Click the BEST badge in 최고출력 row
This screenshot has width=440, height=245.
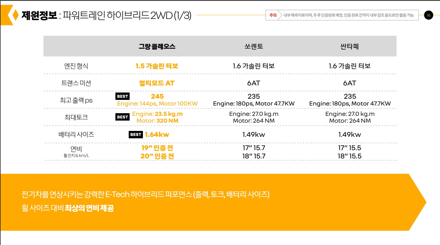(123, 96)
